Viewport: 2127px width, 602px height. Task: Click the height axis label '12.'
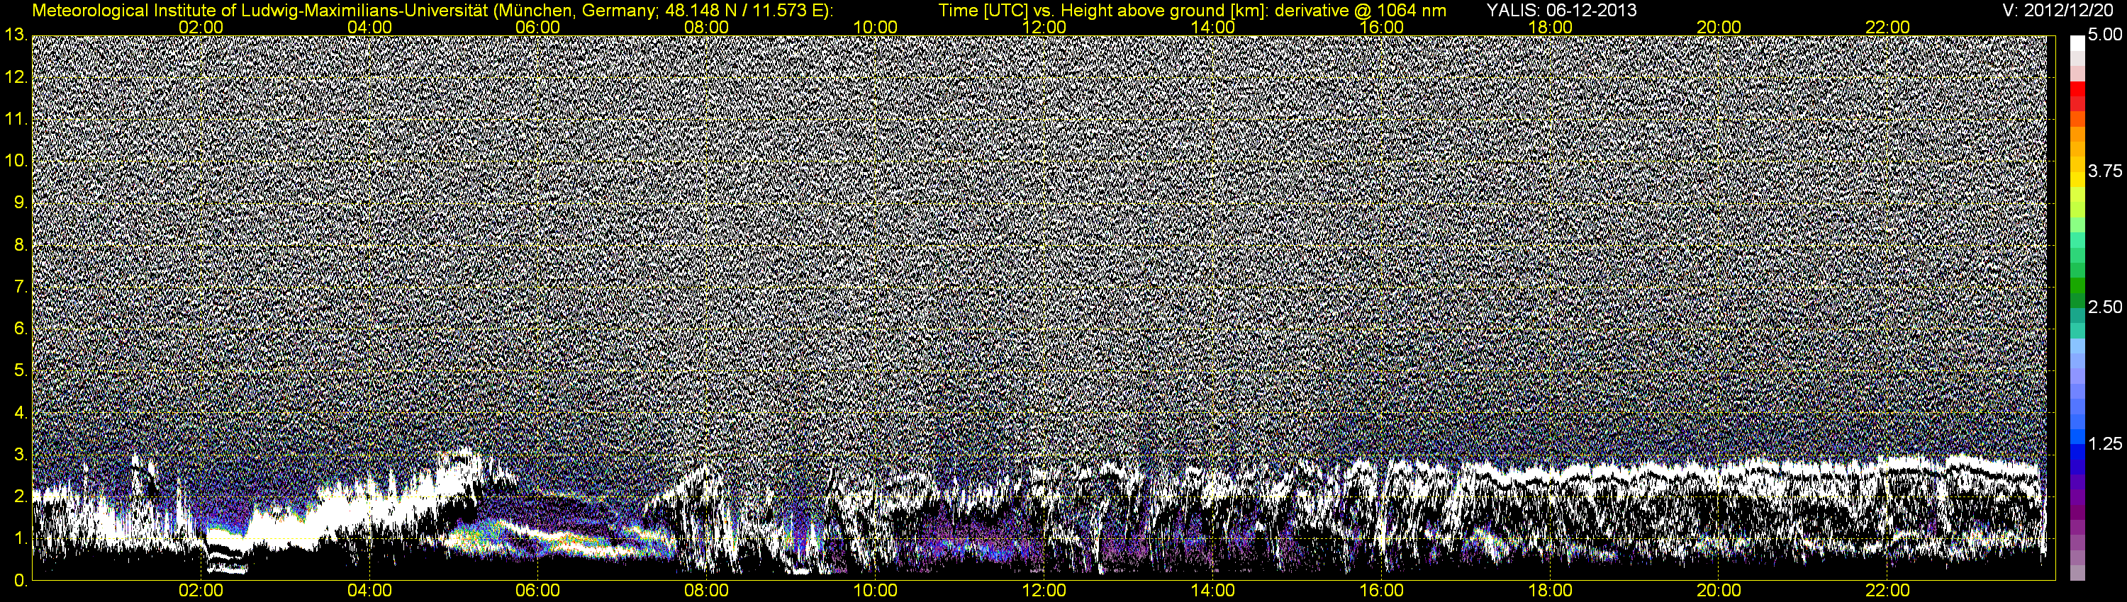click(x=16, y=76)
